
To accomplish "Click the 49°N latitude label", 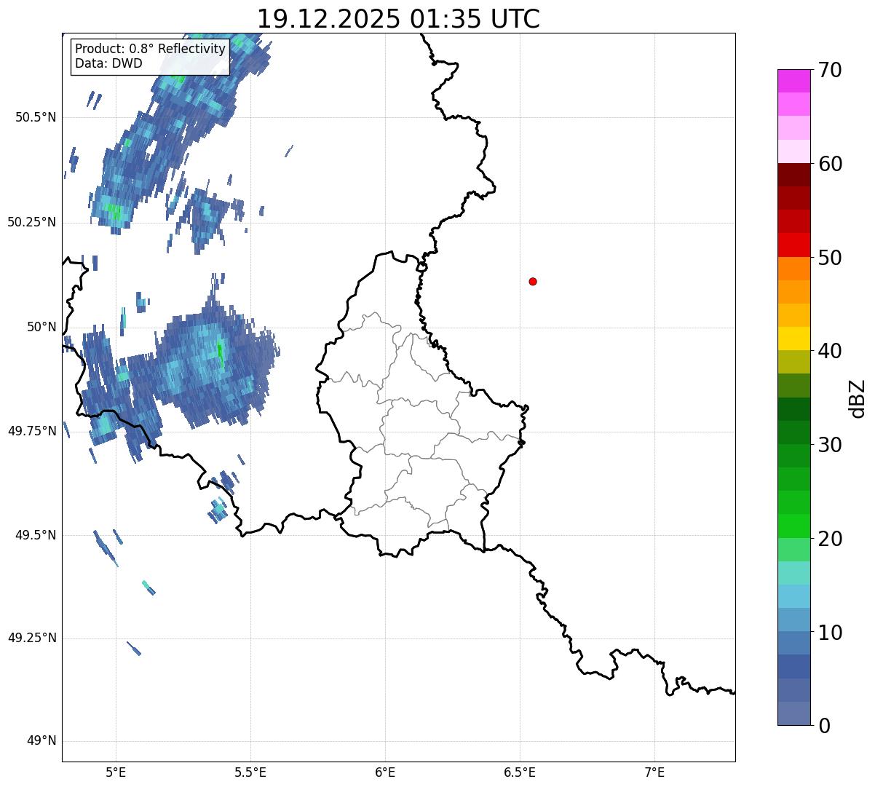I will (42, 741).
